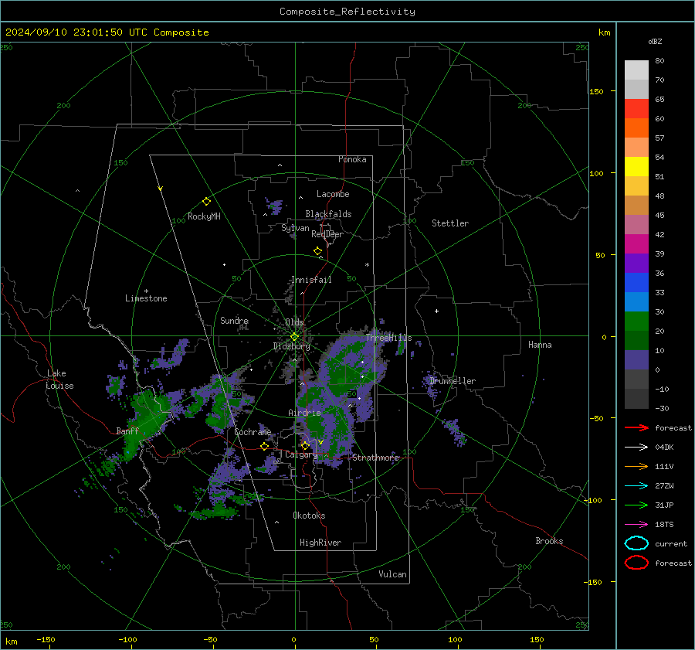Click the white plus marker west of Hanna

coord(436,311)
